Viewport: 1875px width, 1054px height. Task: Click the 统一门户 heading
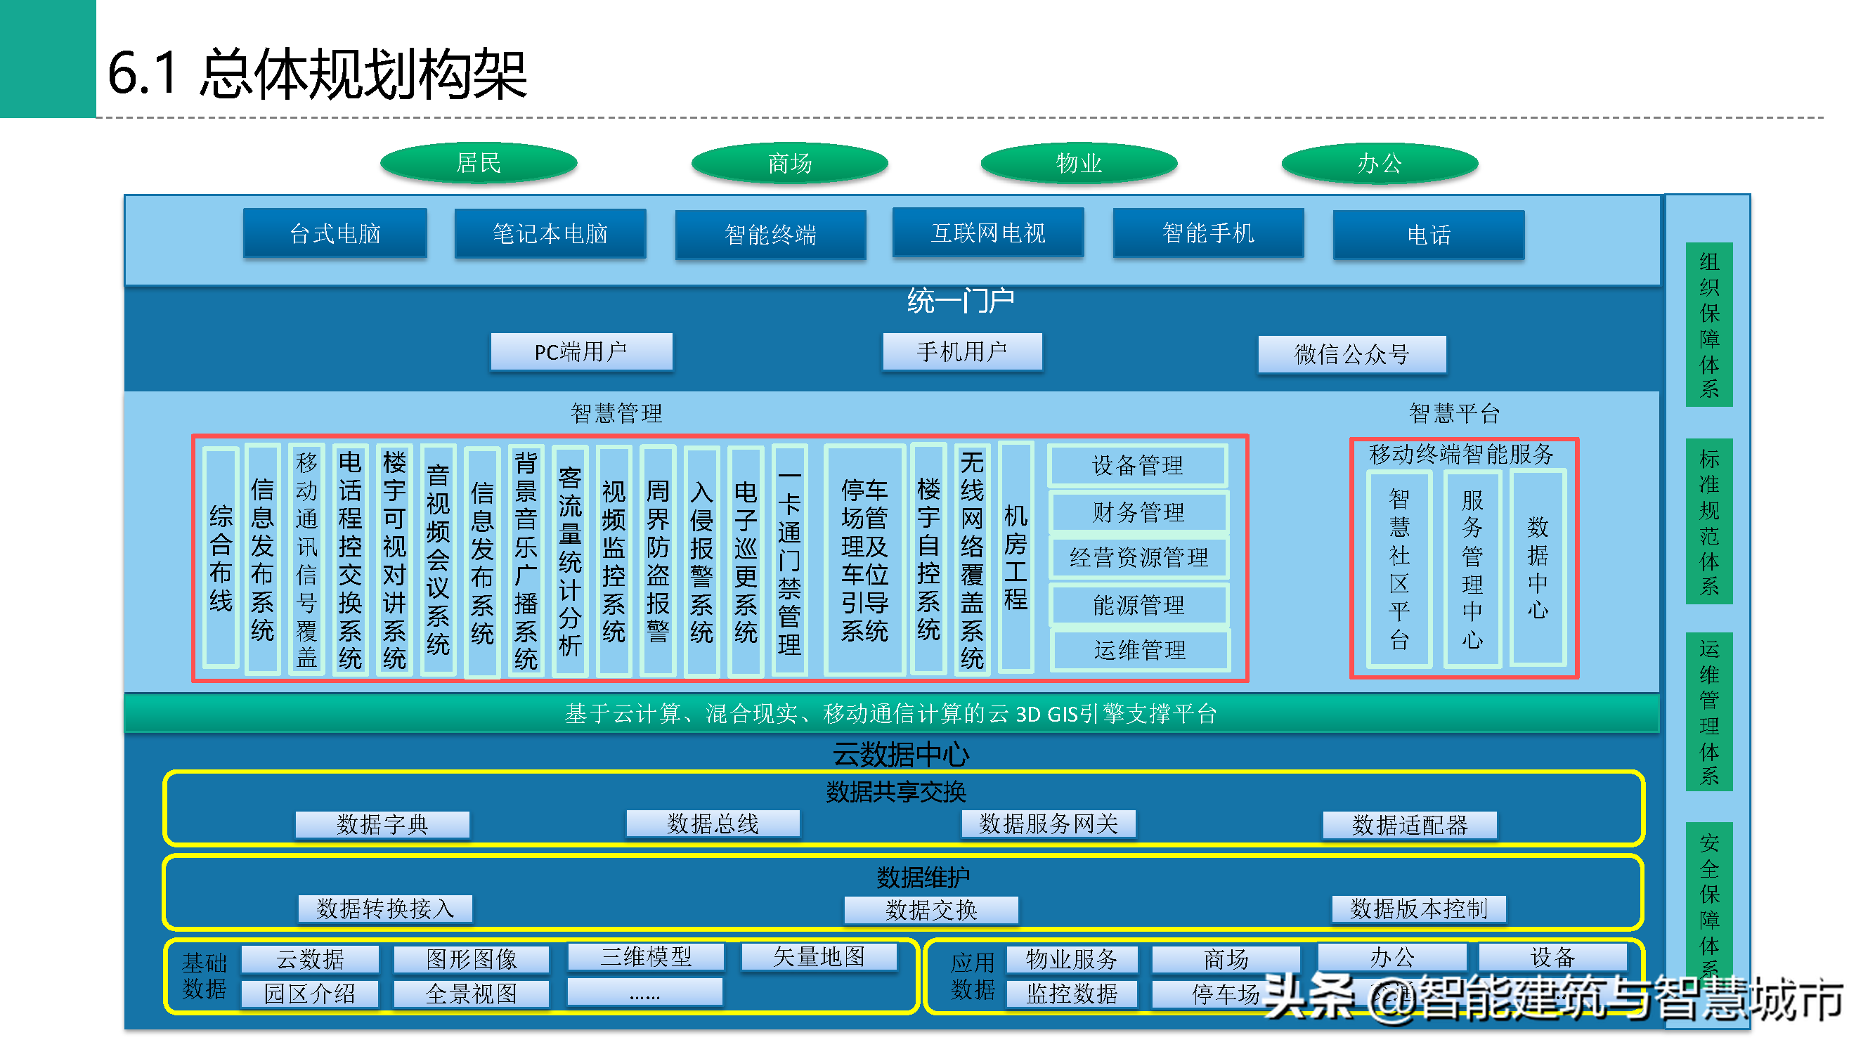click(x=961, y=301)
